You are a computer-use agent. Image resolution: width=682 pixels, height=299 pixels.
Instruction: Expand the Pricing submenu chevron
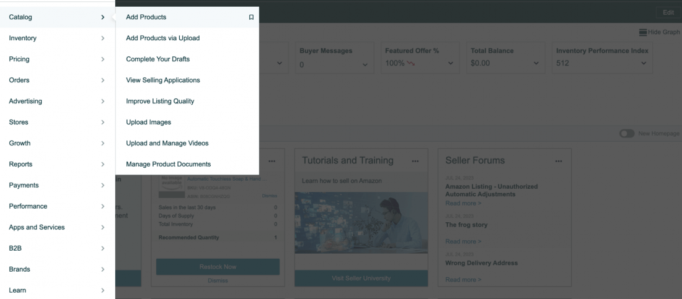point(103,59)
